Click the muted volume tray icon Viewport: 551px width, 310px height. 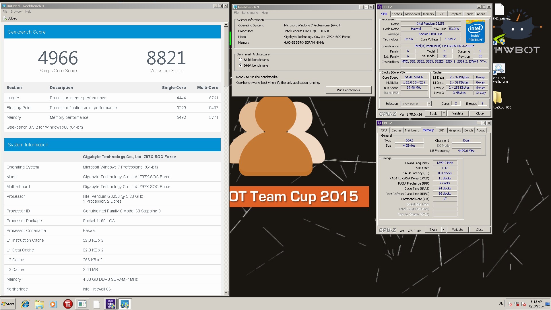pos(510,304)
